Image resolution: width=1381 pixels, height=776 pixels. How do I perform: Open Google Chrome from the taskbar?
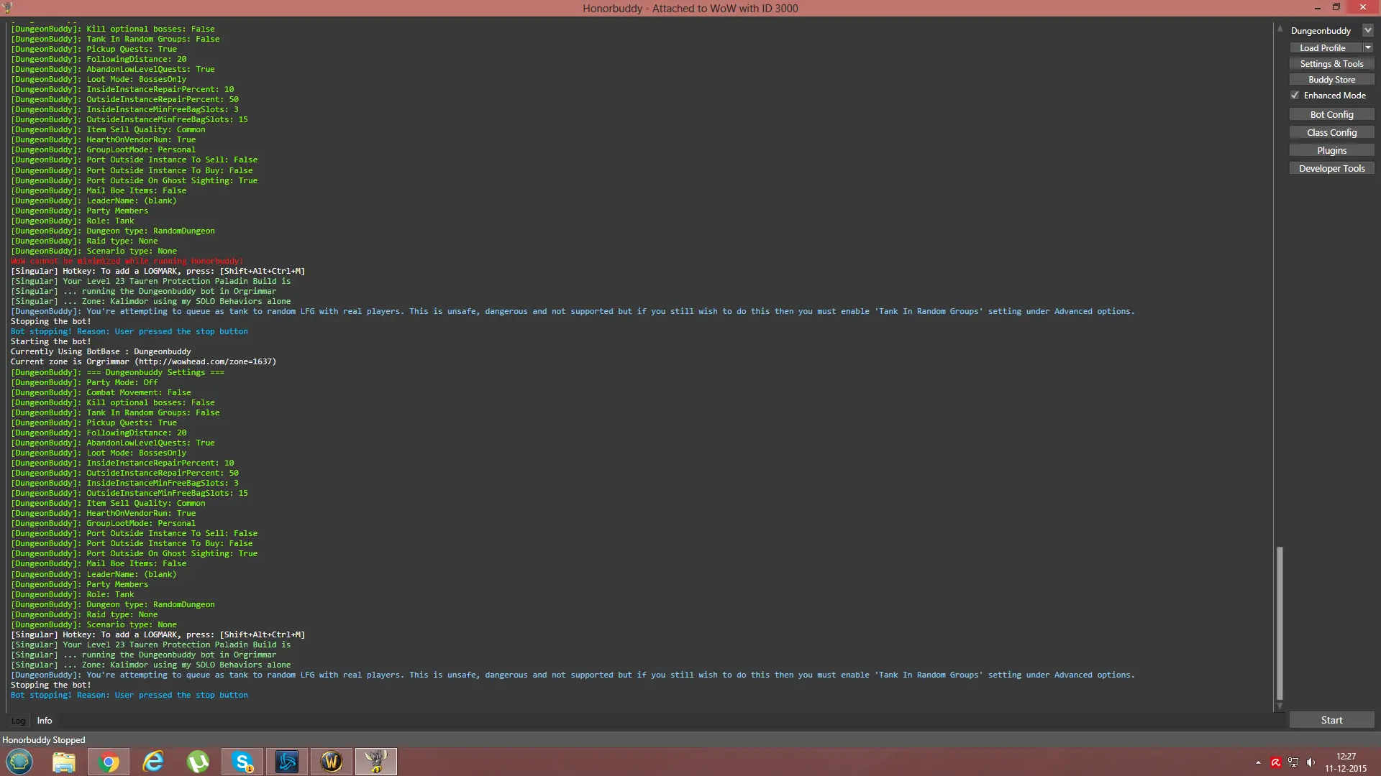pyautogui.click(x=109, y=762)
